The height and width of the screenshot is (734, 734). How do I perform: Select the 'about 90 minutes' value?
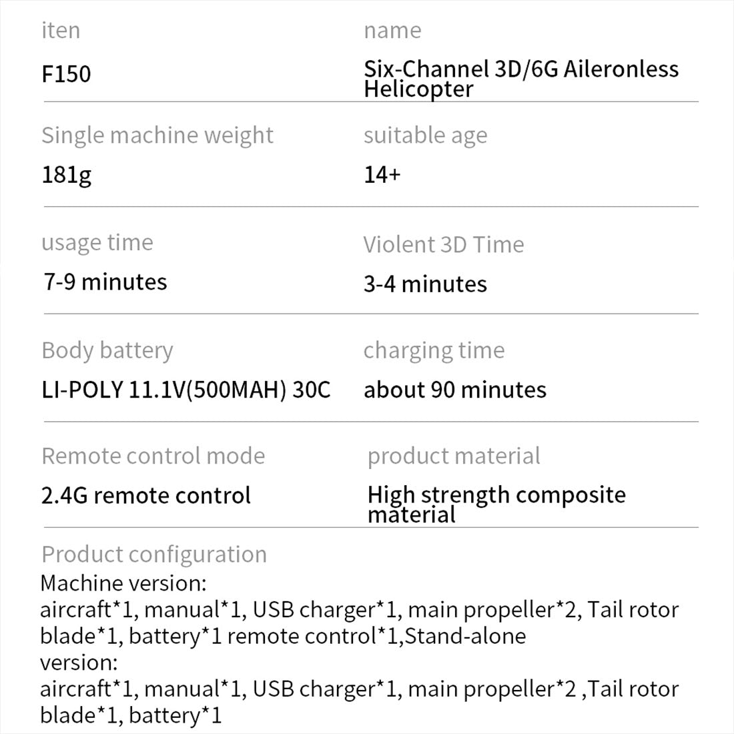455,390
